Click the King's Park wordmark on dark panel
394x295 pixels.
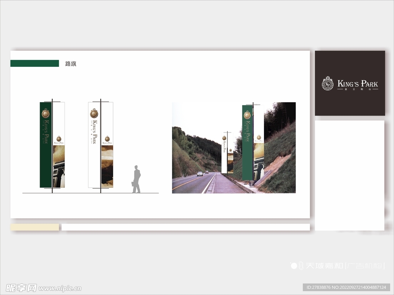[357, 83]
